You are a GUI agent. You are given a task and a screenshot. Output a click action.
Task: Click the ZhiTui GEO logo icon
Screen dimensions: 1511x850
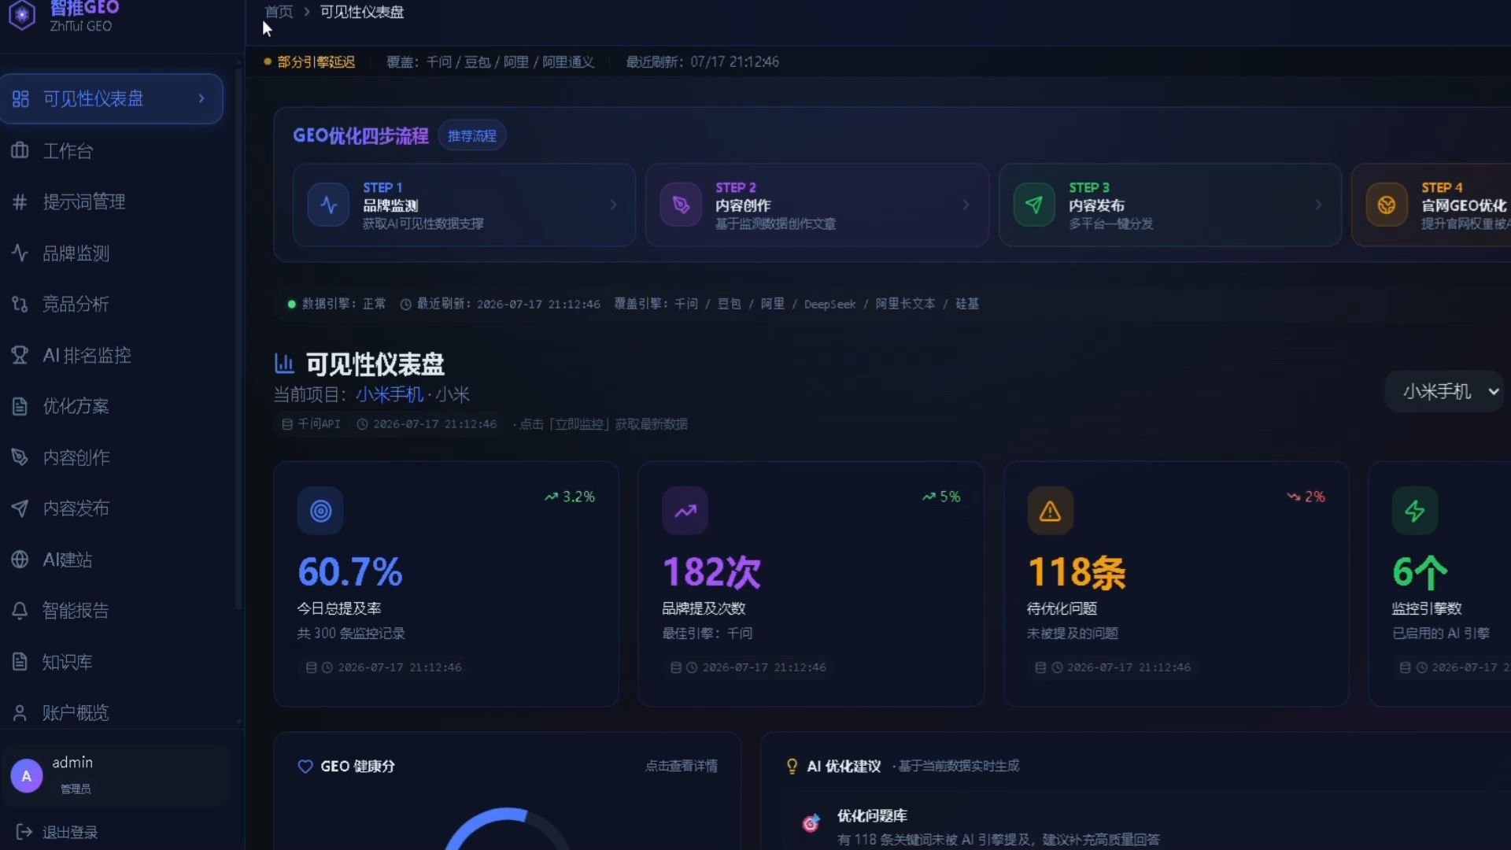(22, 14)
